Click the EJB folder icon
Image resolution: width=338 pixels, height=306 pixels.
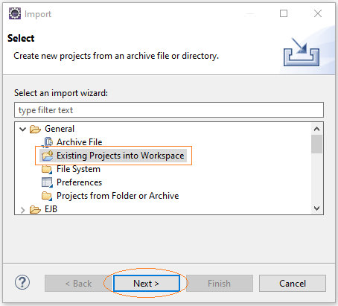pyautogui.click(x=35, y=209)
